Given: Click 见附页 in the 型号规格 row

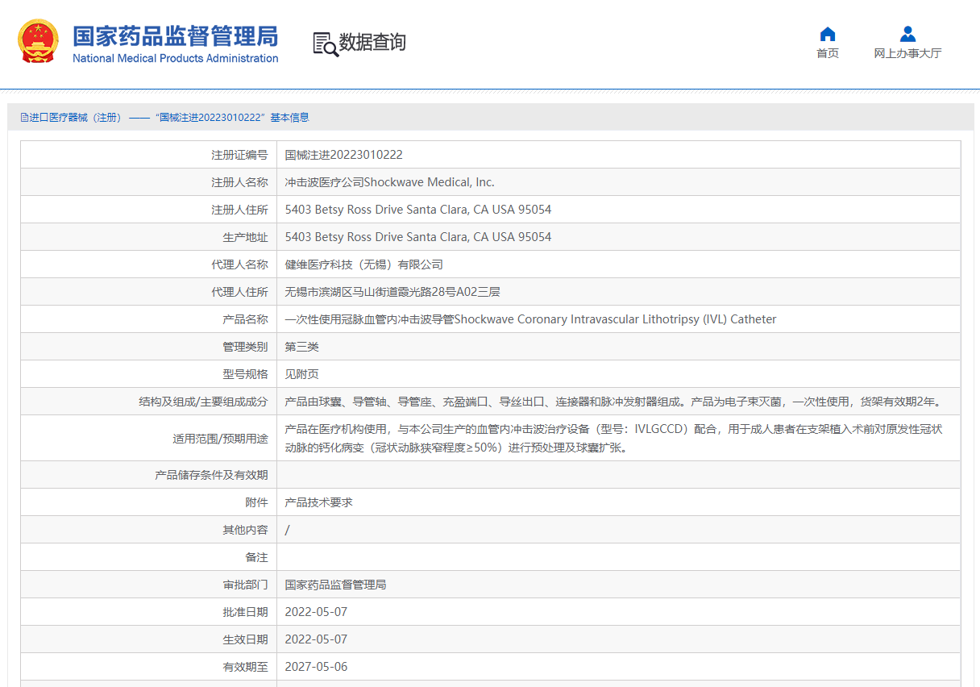Looking at the screenshot, I should pyautogui.click(x=301, y=374).
